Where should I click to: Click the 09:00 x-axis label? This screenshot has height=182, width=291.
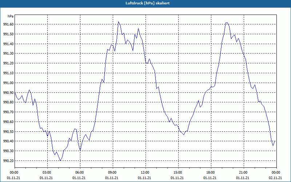coord(112,173)
